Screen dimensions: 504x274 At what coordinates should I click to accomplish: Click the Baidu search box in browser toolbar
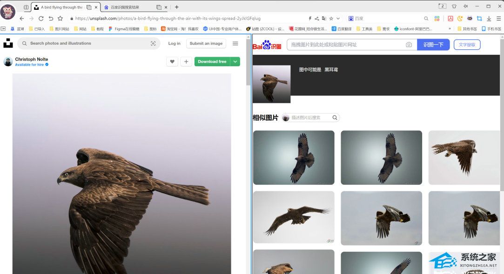(388, 19)
